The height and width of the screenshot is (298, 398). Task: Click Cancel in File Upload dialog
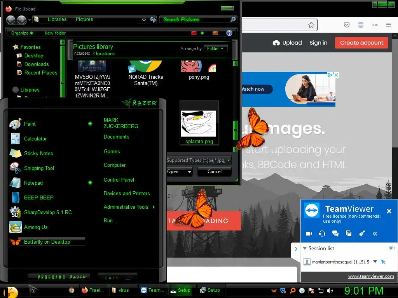tap(215, 172)
